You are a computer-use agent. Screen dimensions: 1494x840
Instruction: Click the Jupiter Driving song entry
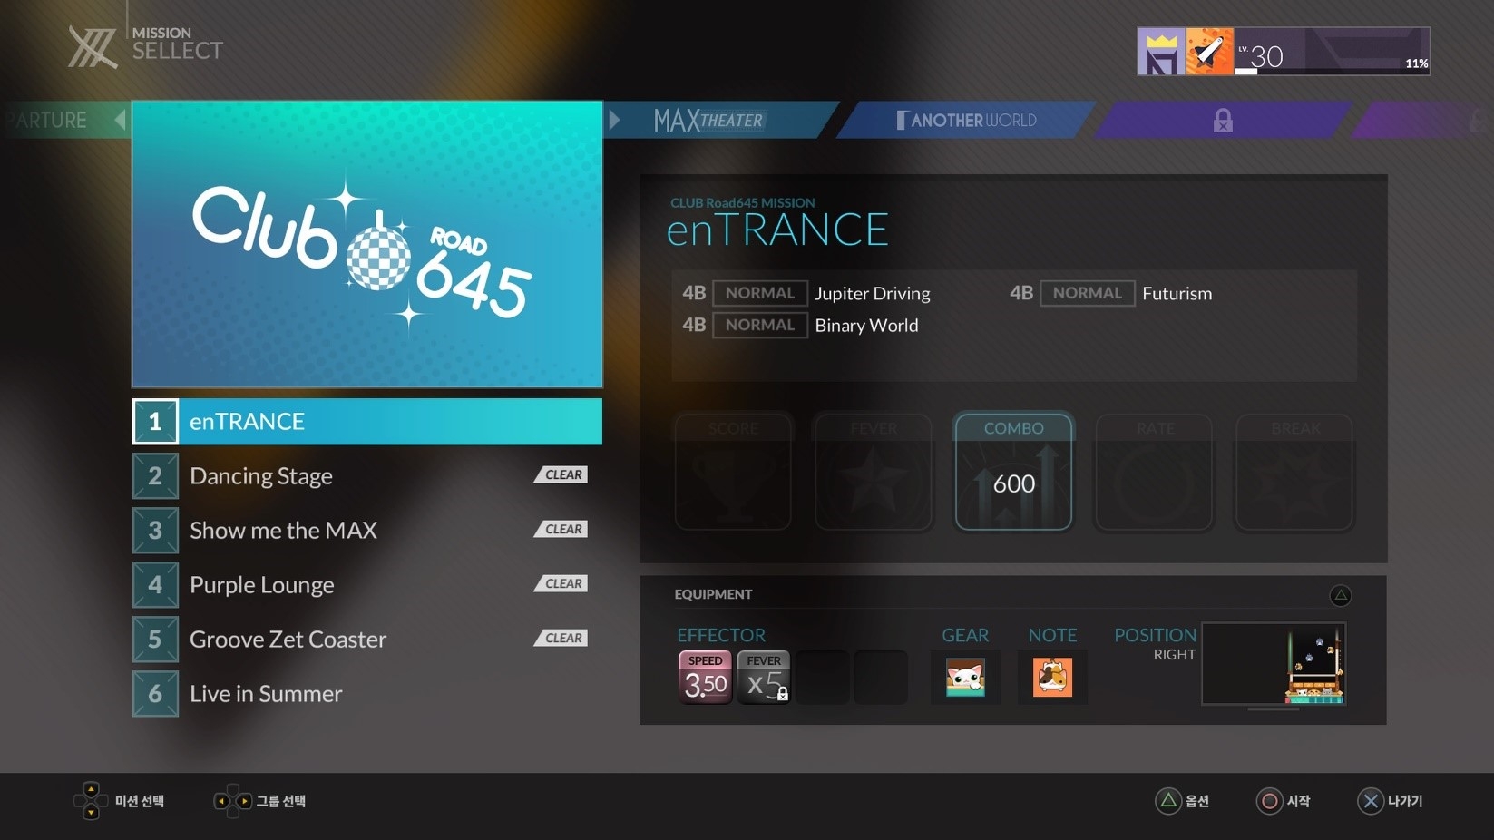[806, 293]
